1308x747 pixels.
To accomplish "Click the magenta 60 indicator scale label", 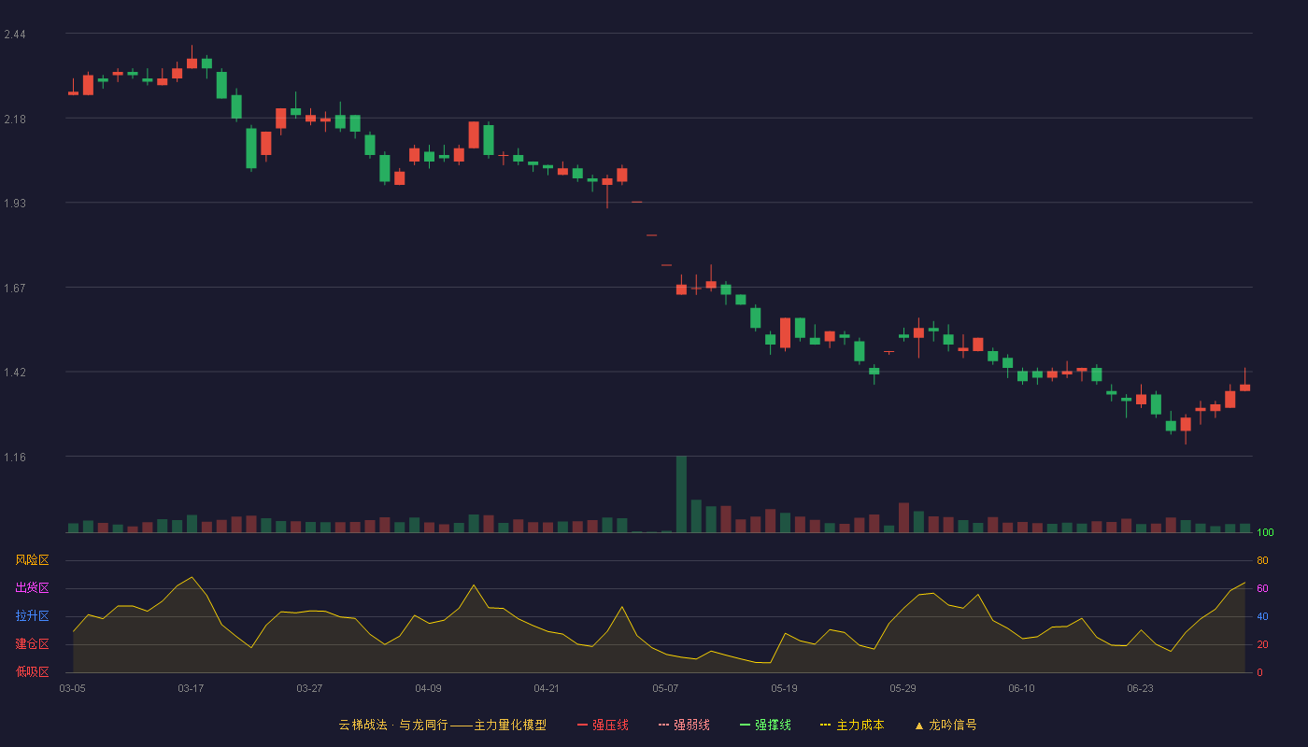I will [1262, 588].
